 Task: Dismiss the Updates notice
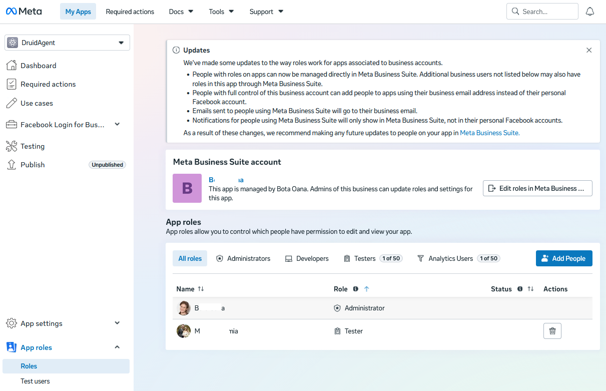[x=589, y=50]
